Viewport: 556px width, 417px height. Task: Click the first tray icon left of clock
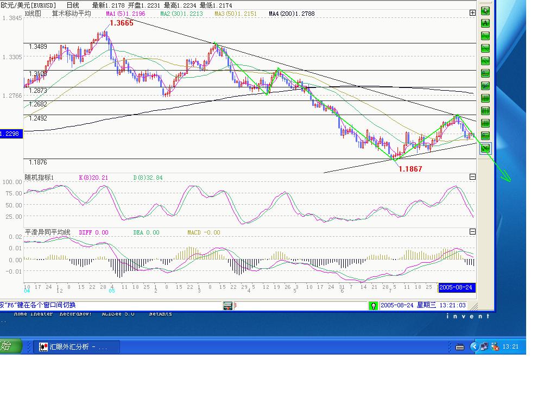495,346
